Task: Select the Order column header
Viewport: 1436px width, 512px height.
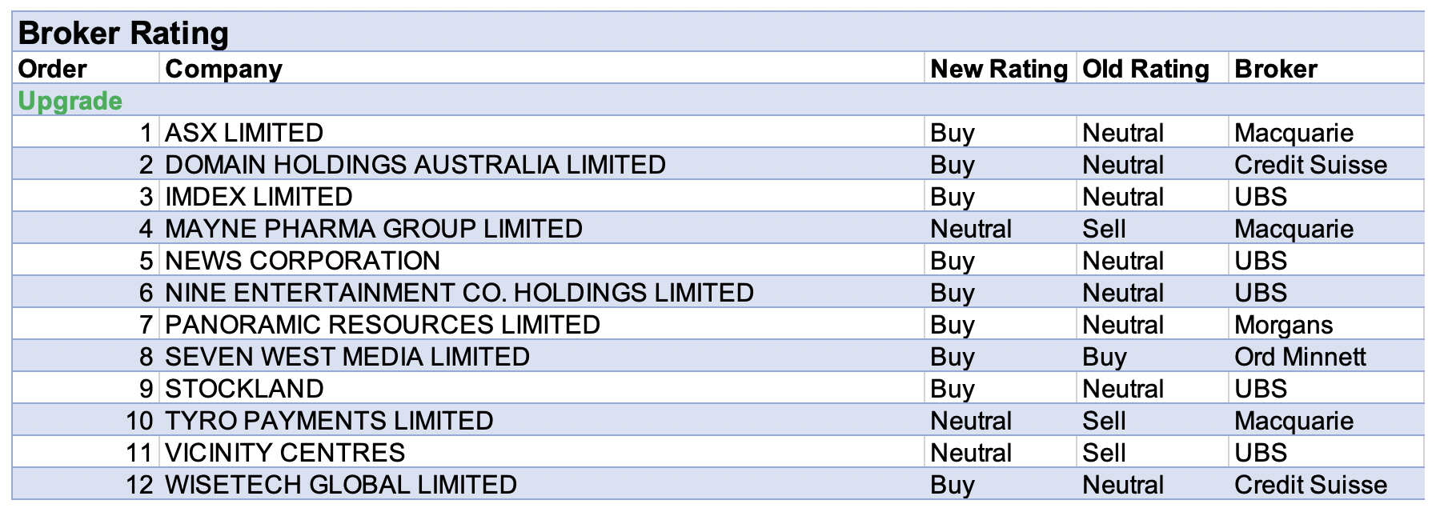Action: pos(53,69)
